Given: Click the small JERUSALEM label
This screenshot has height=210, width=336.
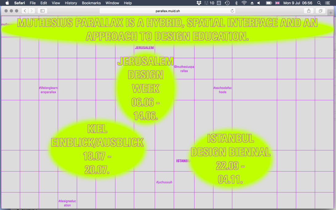Looking at the screenshot, I should click(144, 48).
